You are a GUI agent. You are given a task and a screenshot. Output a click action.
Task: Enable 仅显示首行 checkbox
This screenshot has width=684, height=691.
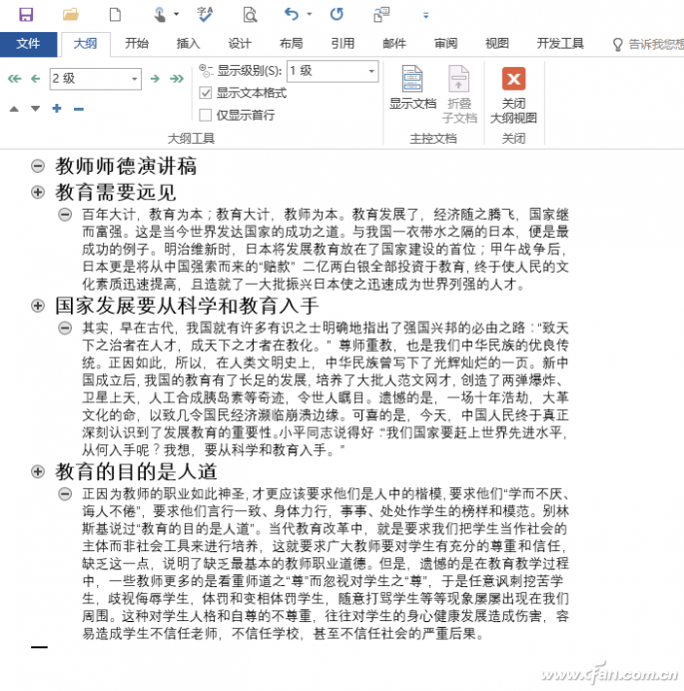(x=206, y=116)
